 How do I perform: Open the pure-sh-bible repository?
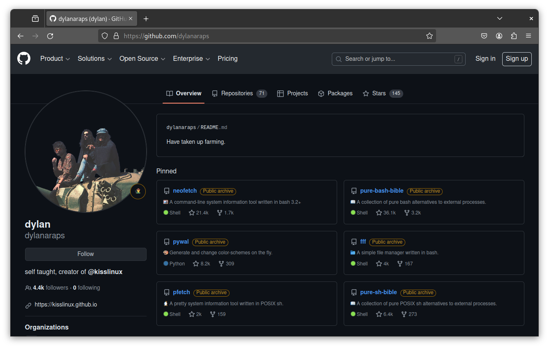click(x=379, y=293)
